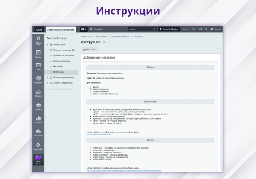Open Добавление метатегов in the tree
The height and width of the screenshot is (179, 256).
[64, 56]
